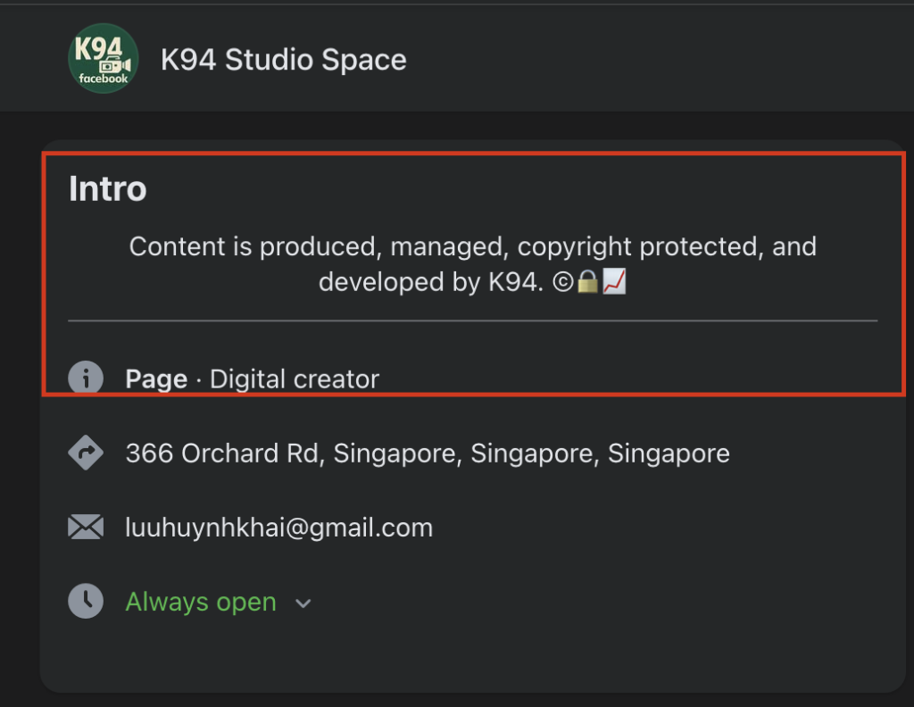Click the word Singapore at the end of the address
This screenshot has width=914, height=707.
(669, 453)
